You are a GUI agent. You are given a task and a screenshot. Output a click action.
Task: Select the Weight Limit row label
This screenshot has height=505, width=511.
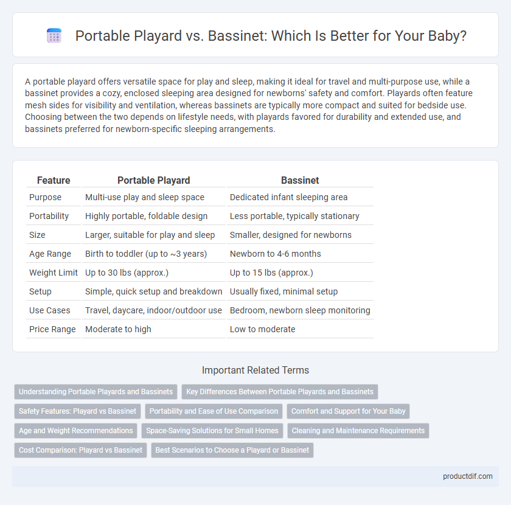point(54,273)
